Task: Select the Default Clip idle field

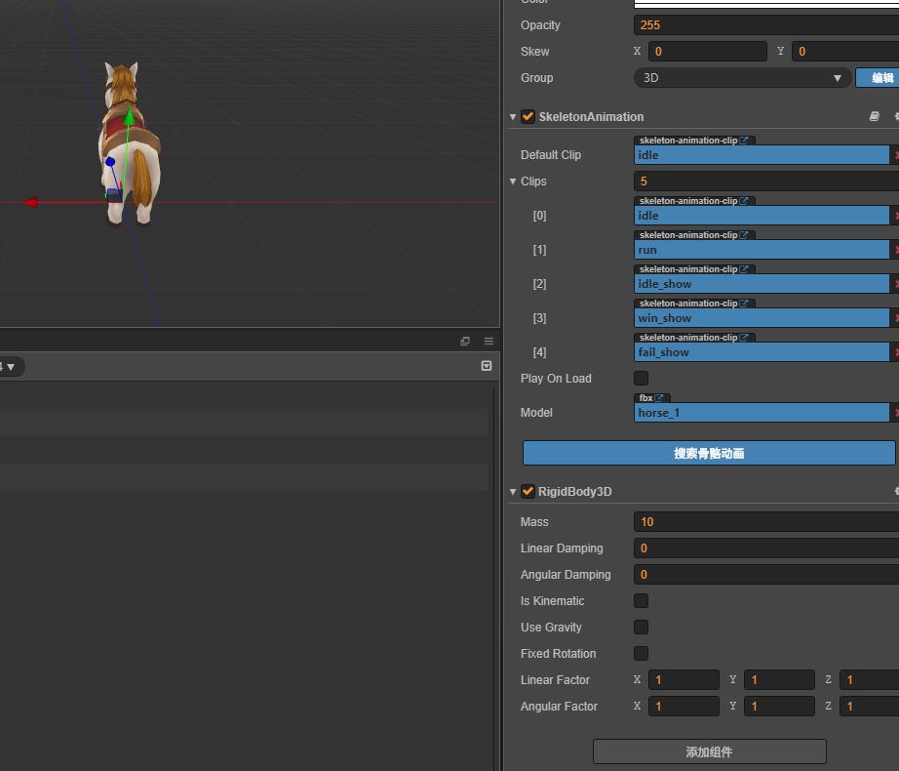Action: 762,155
